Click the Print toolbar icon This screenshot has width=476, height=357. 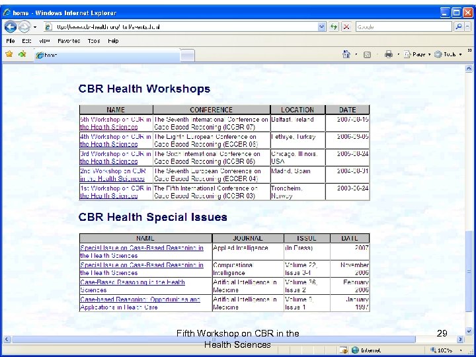pyautogui.click(x=389, y=55)
